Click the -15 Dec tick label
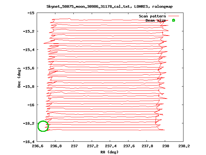 click(31, 13)
